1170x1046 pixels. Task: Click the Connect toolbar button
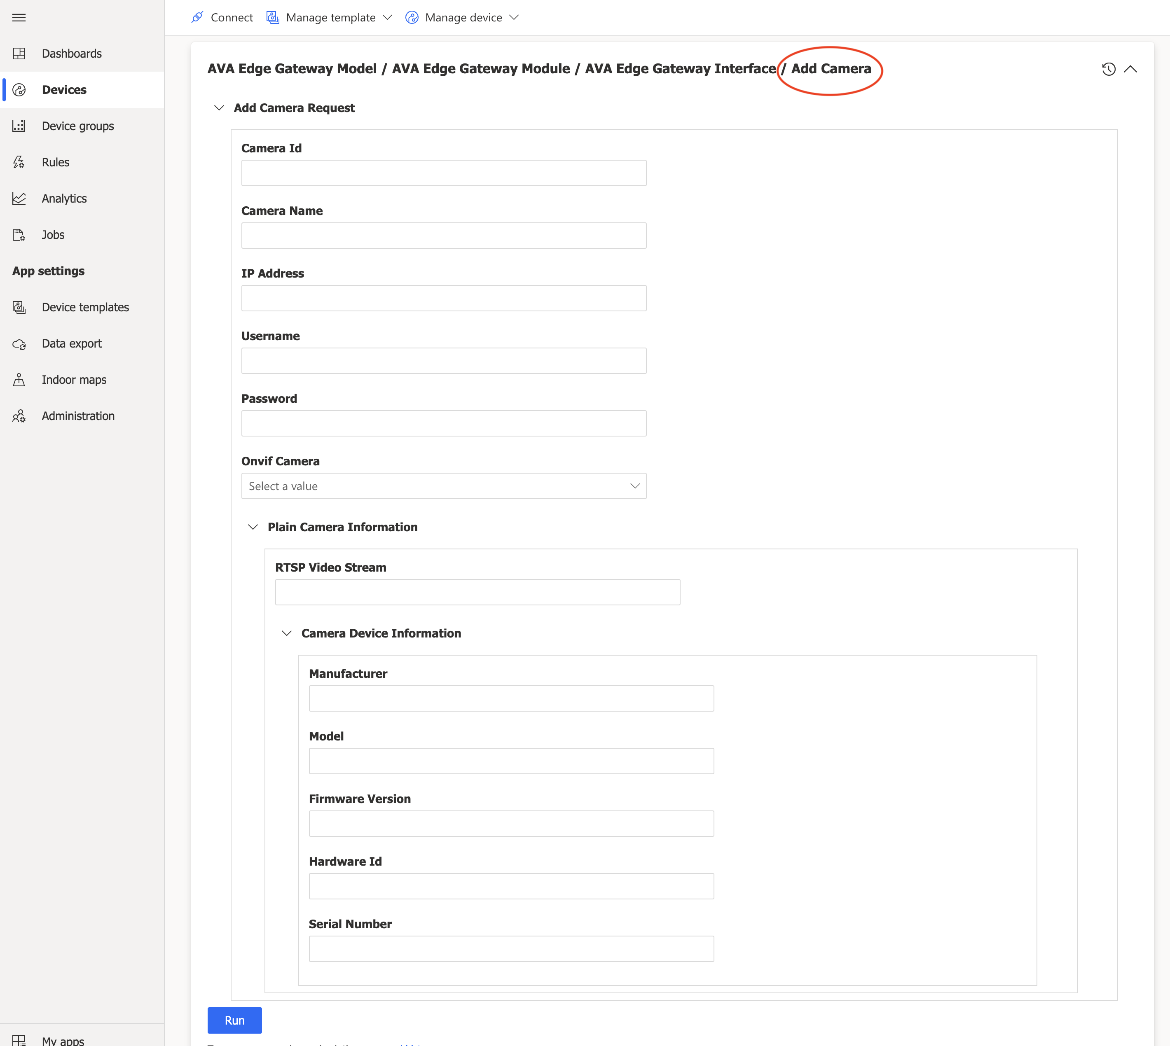222,17
